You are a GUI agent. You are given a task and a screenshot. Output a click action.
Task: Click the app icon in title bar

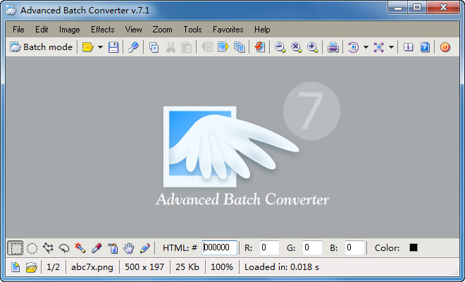tap(11, 10)
